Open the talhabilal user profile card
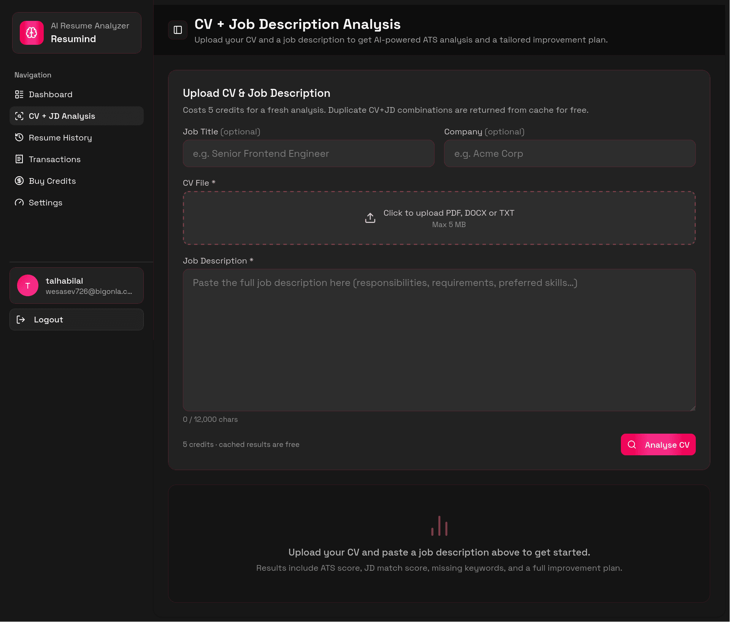Screen dimensions: 730x622 [76, 286]
